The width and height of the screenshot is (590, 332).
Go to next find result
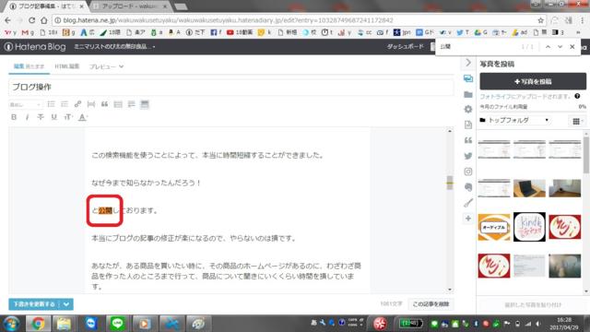[560, 47]
